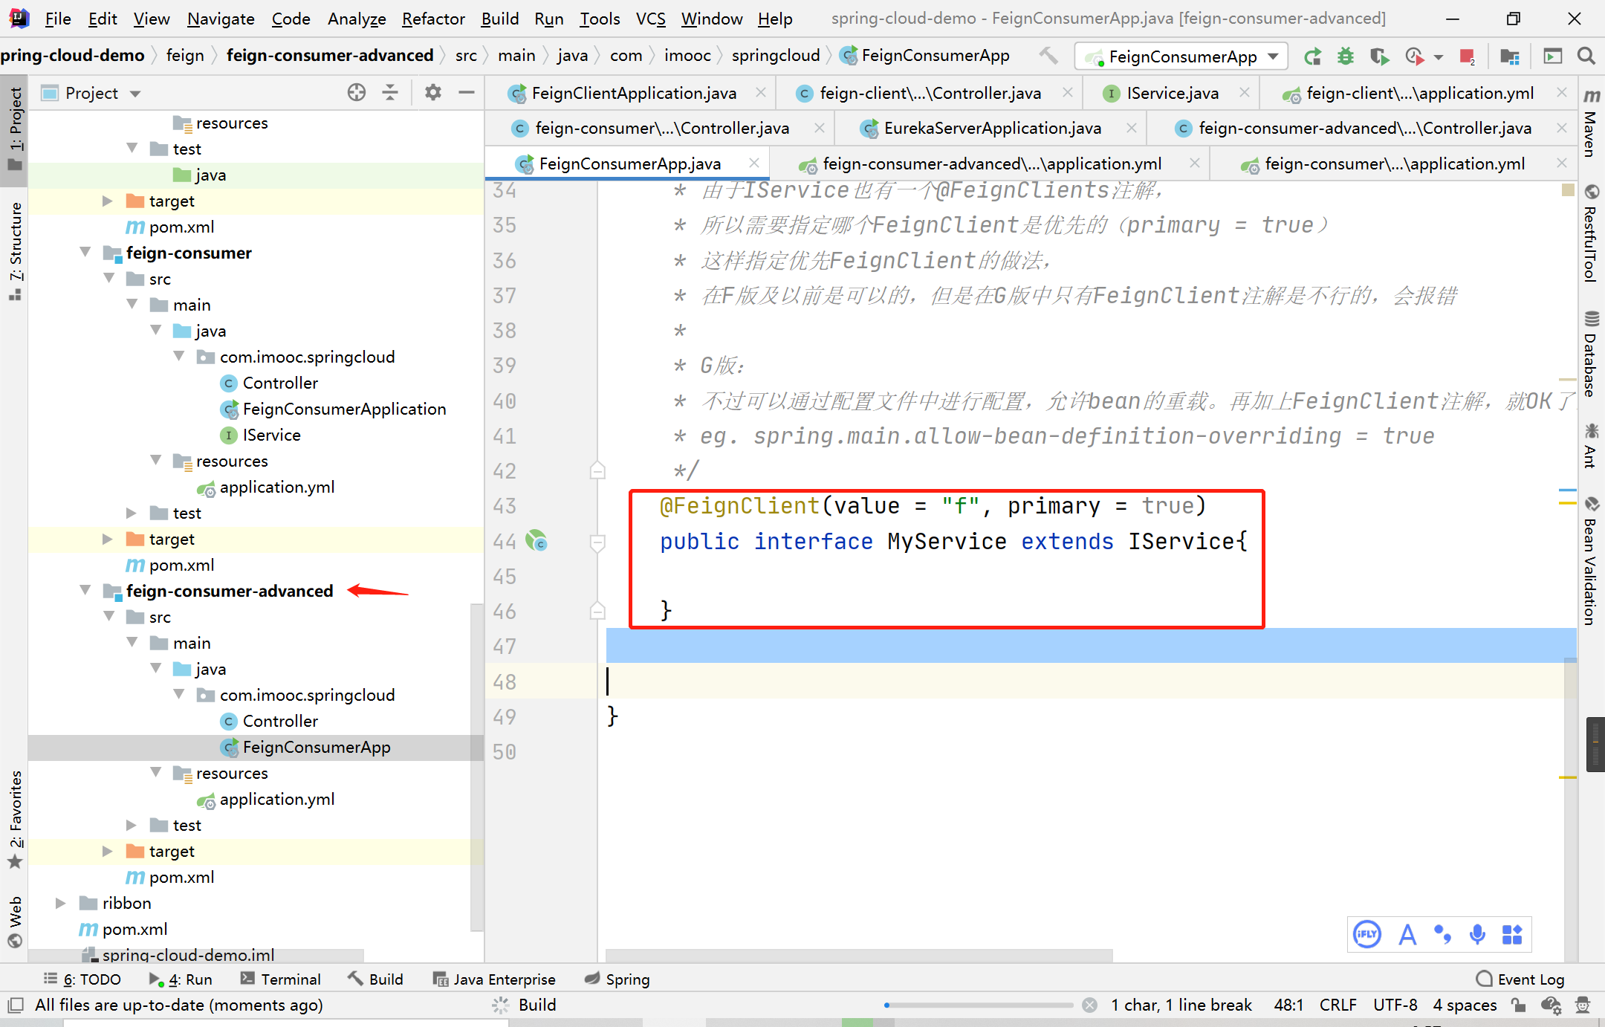The width and height of the screenshot is (1605, 1027).
Task: Open the Terminal tool window
Action: pyautogui.click(x=280, y=979)
